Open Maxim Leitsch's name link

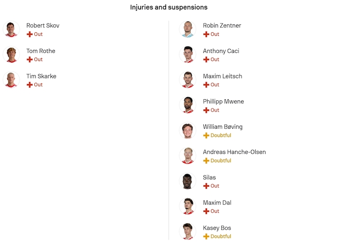222,76
